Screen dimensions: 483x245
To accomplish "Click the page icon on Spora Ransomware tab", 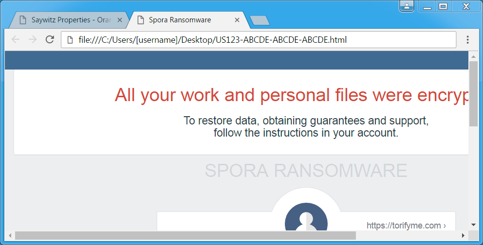I will click(x=140, y=20).
